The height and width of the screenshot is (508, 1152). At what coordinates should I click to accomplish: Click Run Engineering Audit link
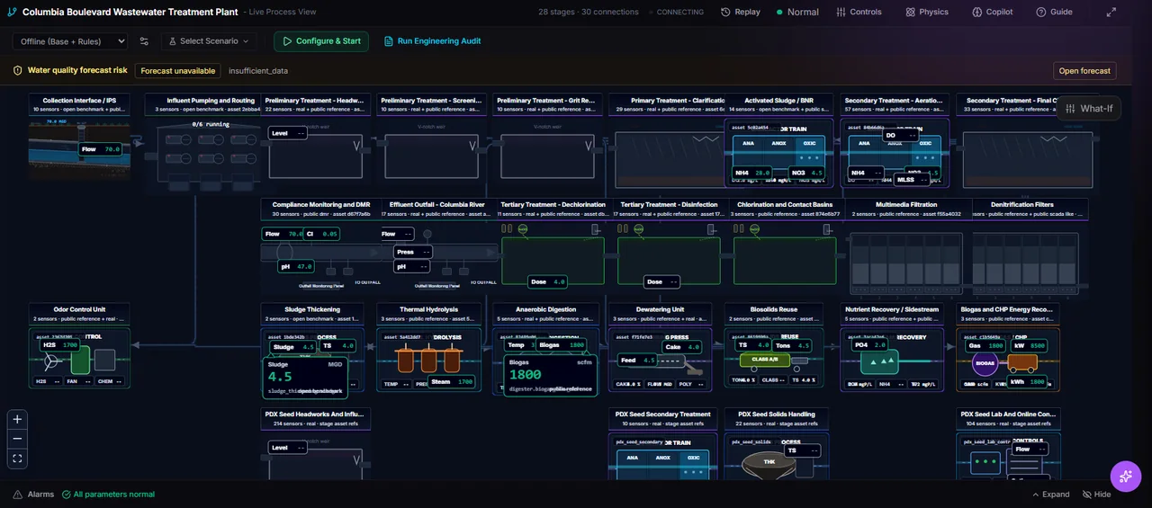click(432, 41)
